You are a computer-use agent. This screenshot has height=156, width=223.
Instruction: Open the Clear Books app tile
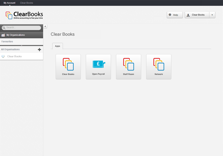(68, 66)
